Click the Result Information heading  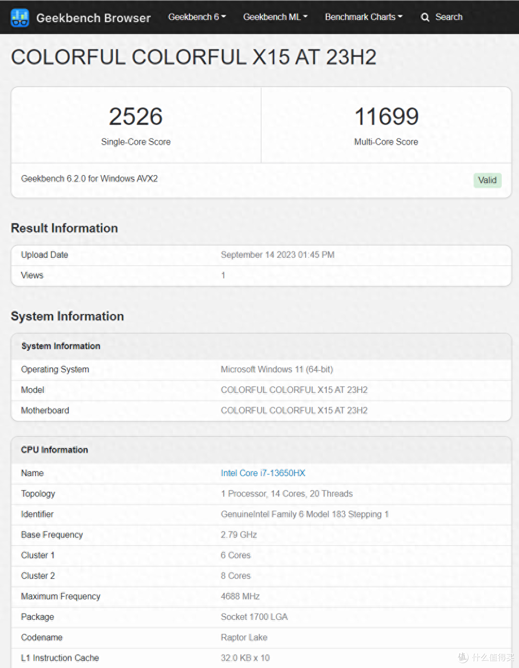tap(64, 228)
